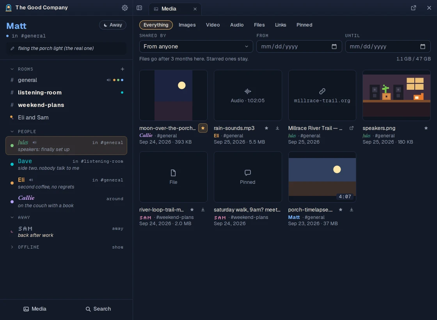The height and width of the screenshot is (320, 437).
Task: Open the Media tab in the top tab bar
Action: tap(175, 9)
